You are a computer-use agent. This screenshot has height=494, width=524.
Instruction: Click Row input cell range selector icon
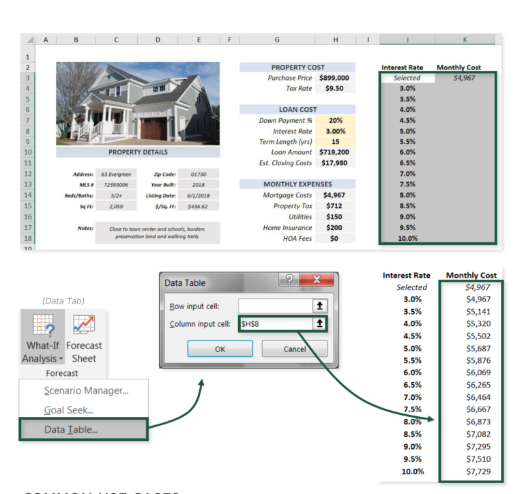319,306
